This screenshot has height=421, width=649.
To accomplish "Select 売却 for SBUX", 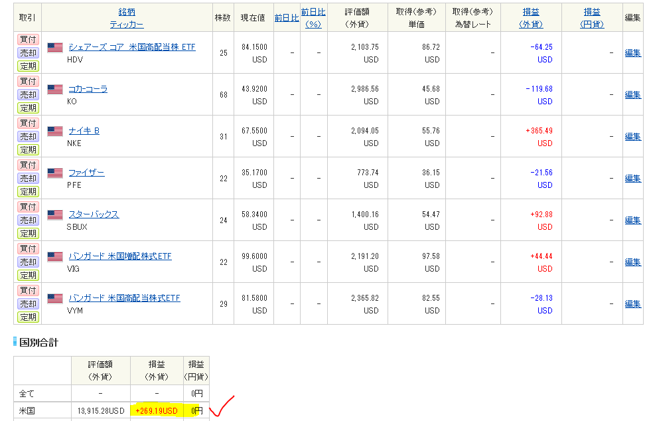I will tap(28, 220).
